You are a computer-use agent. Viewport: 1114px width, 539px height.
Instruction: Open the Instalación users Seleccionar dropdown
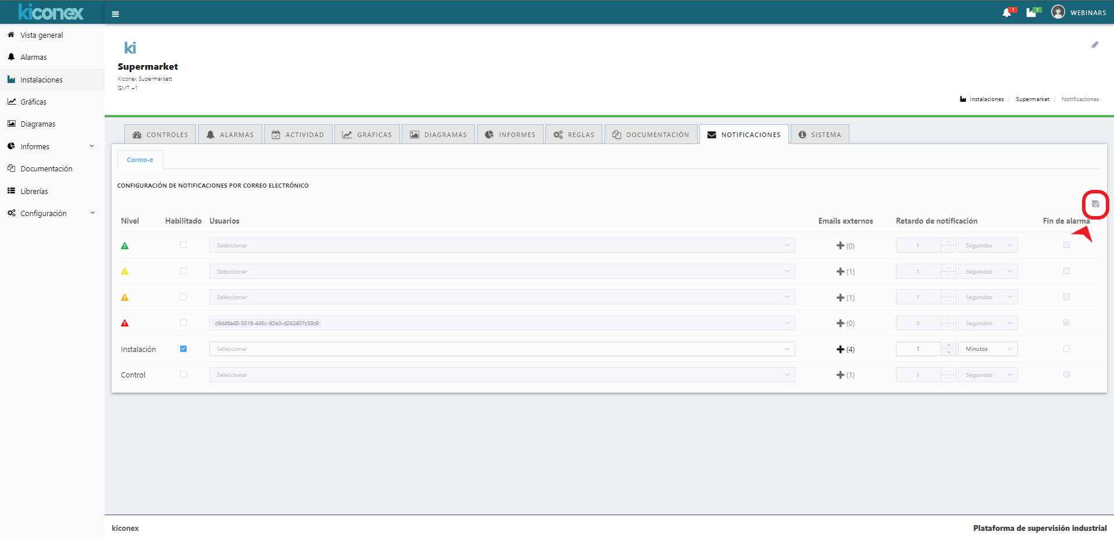(502, 349)
